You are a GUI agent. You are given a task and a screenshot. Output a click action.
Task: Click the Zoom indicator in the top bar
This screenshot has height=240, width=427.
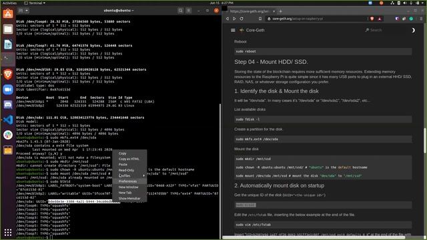pyautogui.click(x=370, y=3)
